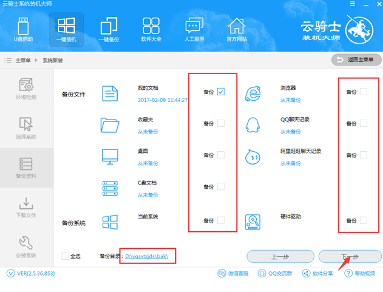This screenshot has width=383, height=292.
Task: Click 从未备份 under 浏览器
Action: pyautogui.click(x=290, y=100)
